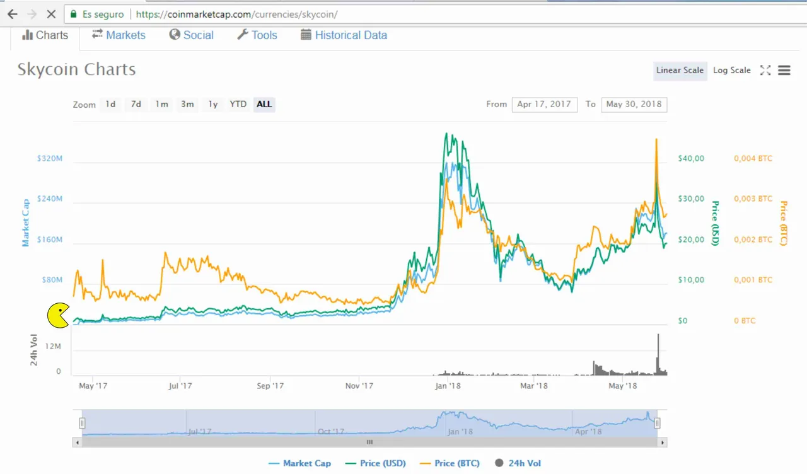Click the browser forward arrow
The height and width of the screenshot is (474, 807).
pos(32,14)
